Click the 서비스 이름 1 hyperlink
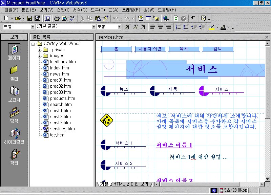Screen dimensions: 271x195 pos(174,145)
